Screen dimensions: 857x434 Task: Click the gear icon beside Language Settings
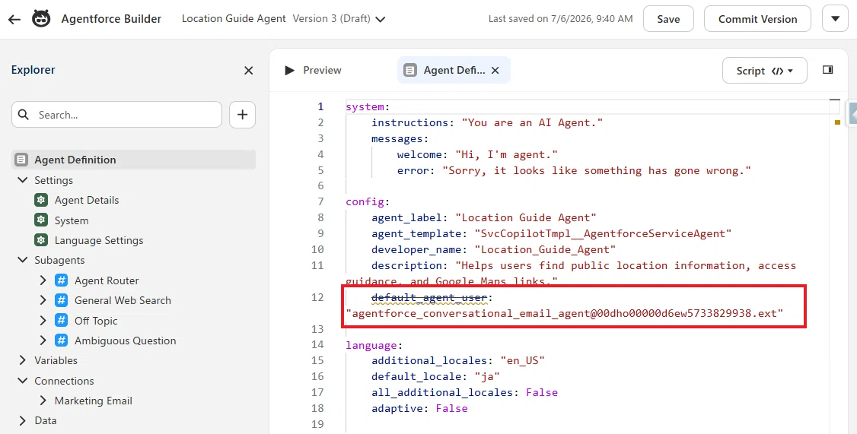coord(41,239)
